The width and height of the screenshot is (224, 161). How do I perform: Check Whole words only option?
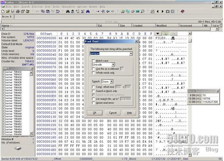[x=93, y=73]
